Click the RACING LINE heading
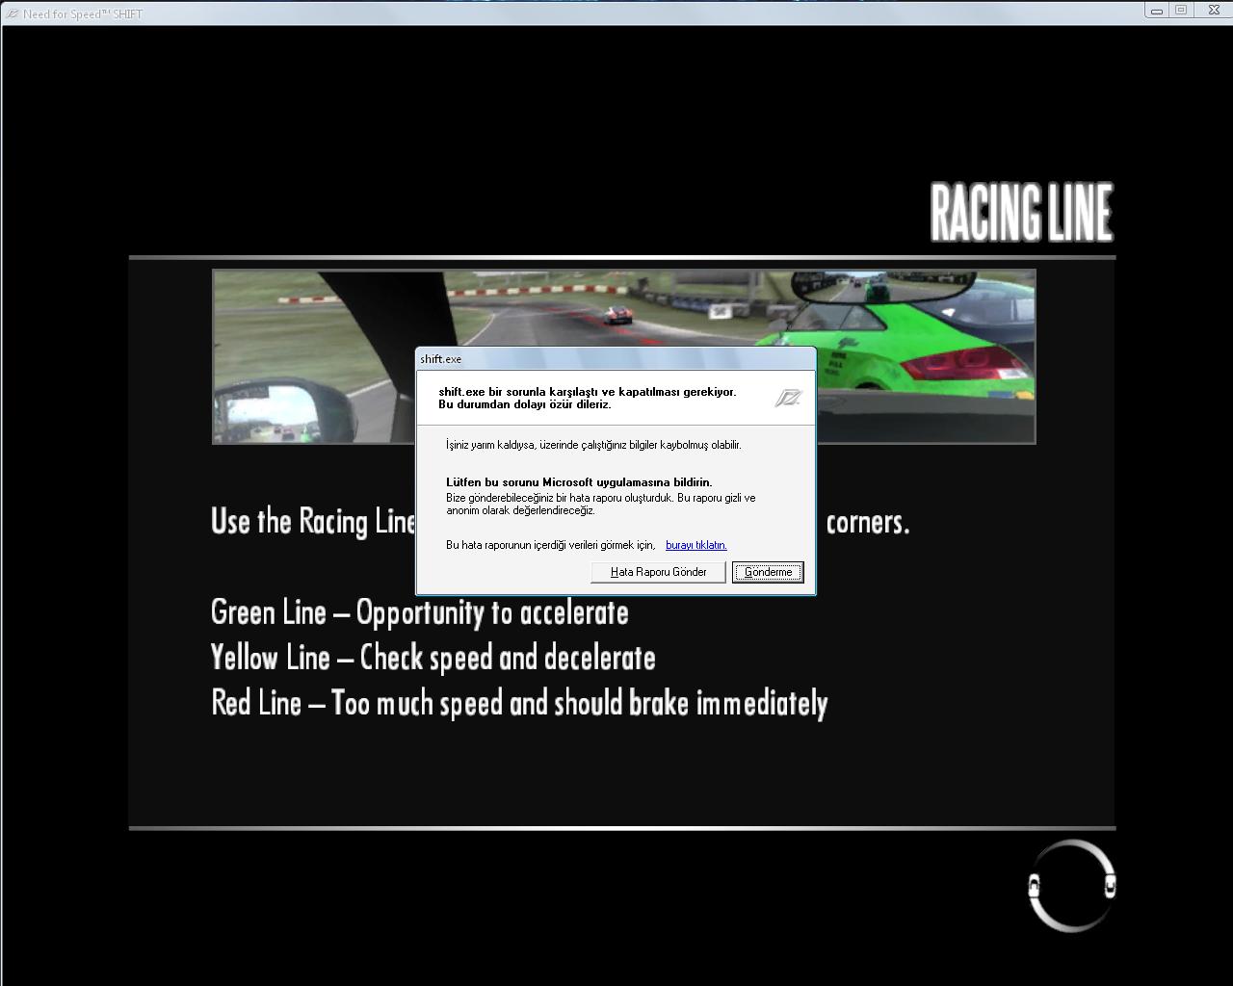The width and height of the screenshot is (1233, 986). 1021,212
